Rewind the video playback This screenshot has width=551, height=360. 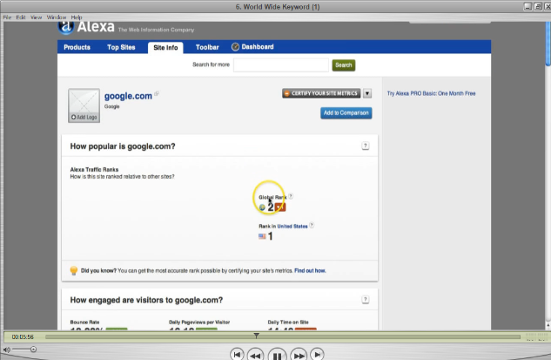pyautogui.click(x=255, y=356)
